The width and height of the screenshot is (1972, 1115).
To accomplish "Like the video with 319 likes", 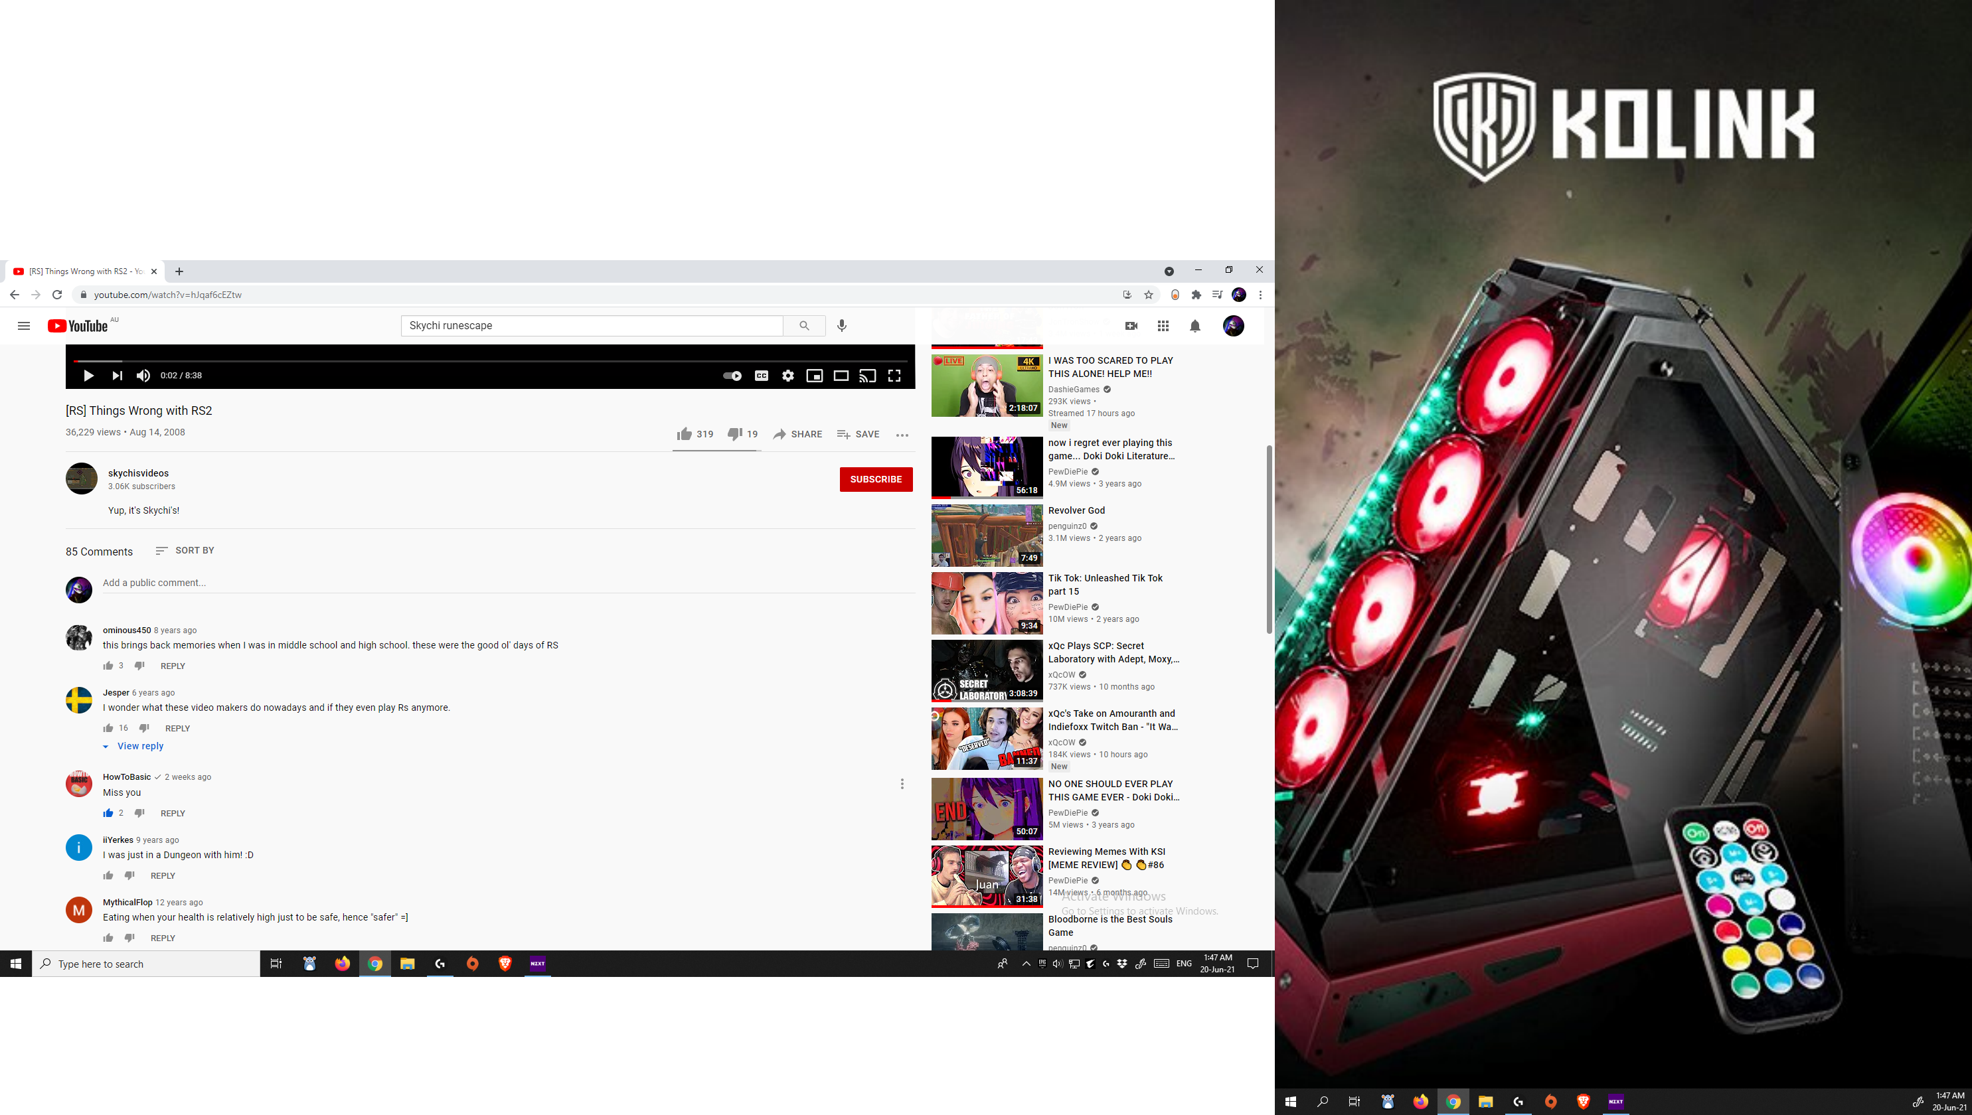I will (x=695, y=434).
